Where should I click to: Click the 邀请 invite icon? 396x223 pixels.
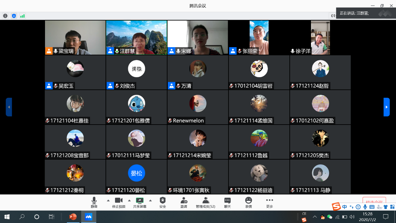coord(184,202)
